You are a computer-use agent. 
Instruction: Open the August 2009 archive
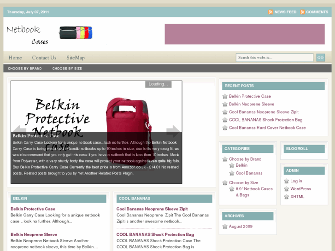[x=241, y=227]
